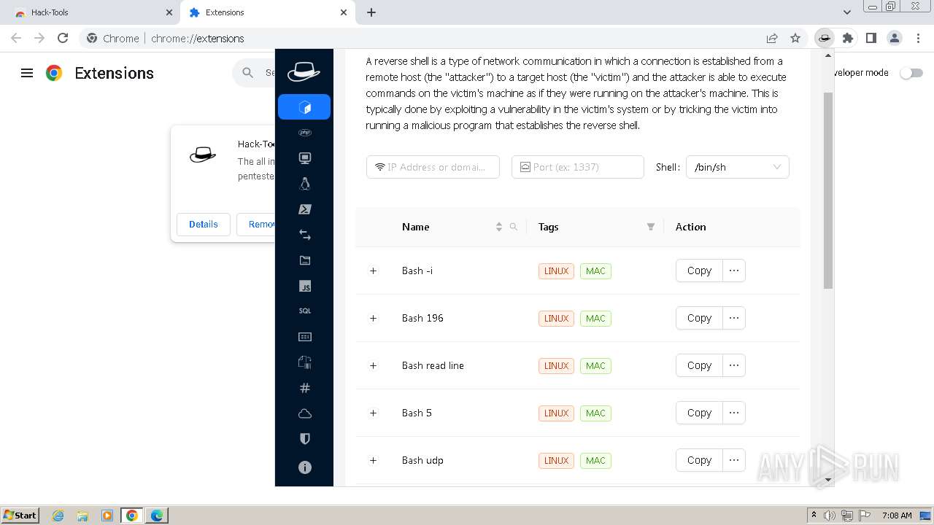934x525 pixels.
Task: Toggle Developer mode switch
Action: [911, 73]
